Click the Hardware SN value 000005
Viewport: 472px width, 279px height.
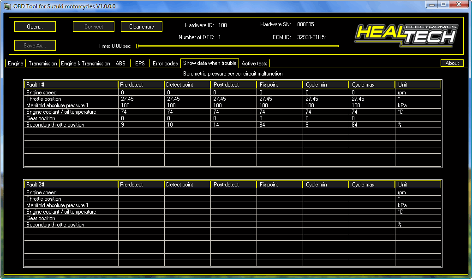[305, 24]
